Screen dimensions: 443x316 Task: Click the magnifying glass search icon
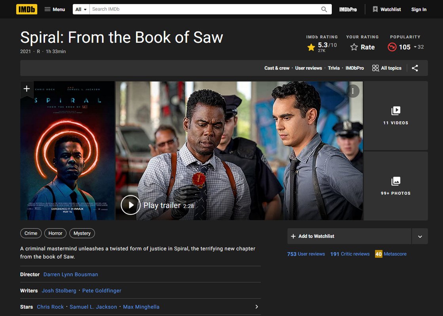(324, 9)
